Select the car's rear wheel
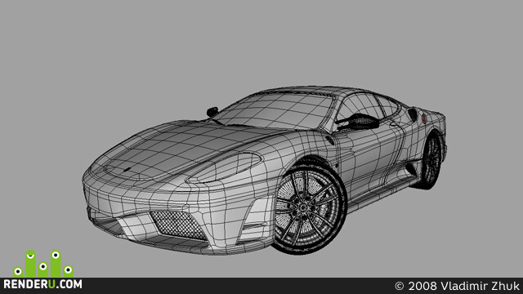This screenshot has width=523, height=294. [431, 162]
